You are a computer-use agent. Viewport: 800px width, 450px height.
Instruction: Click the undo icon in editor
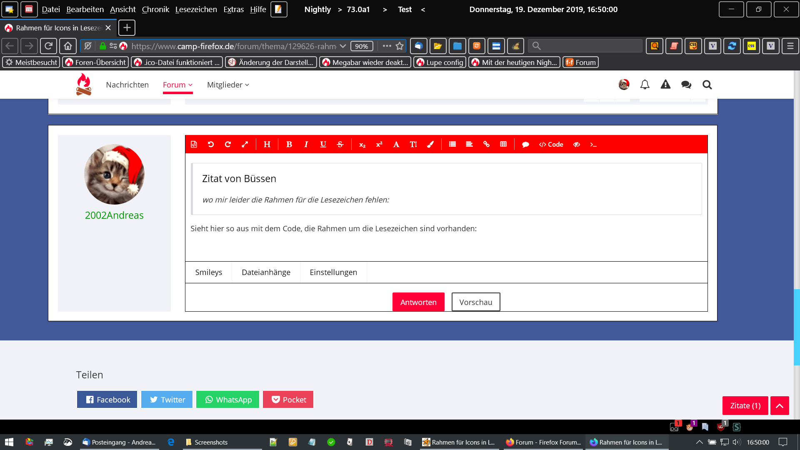click(211, 144)
